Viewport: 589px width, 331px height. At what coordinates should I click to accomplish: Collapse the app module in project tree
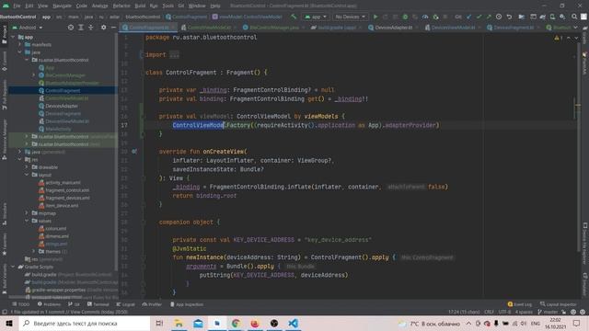[14, 37]
